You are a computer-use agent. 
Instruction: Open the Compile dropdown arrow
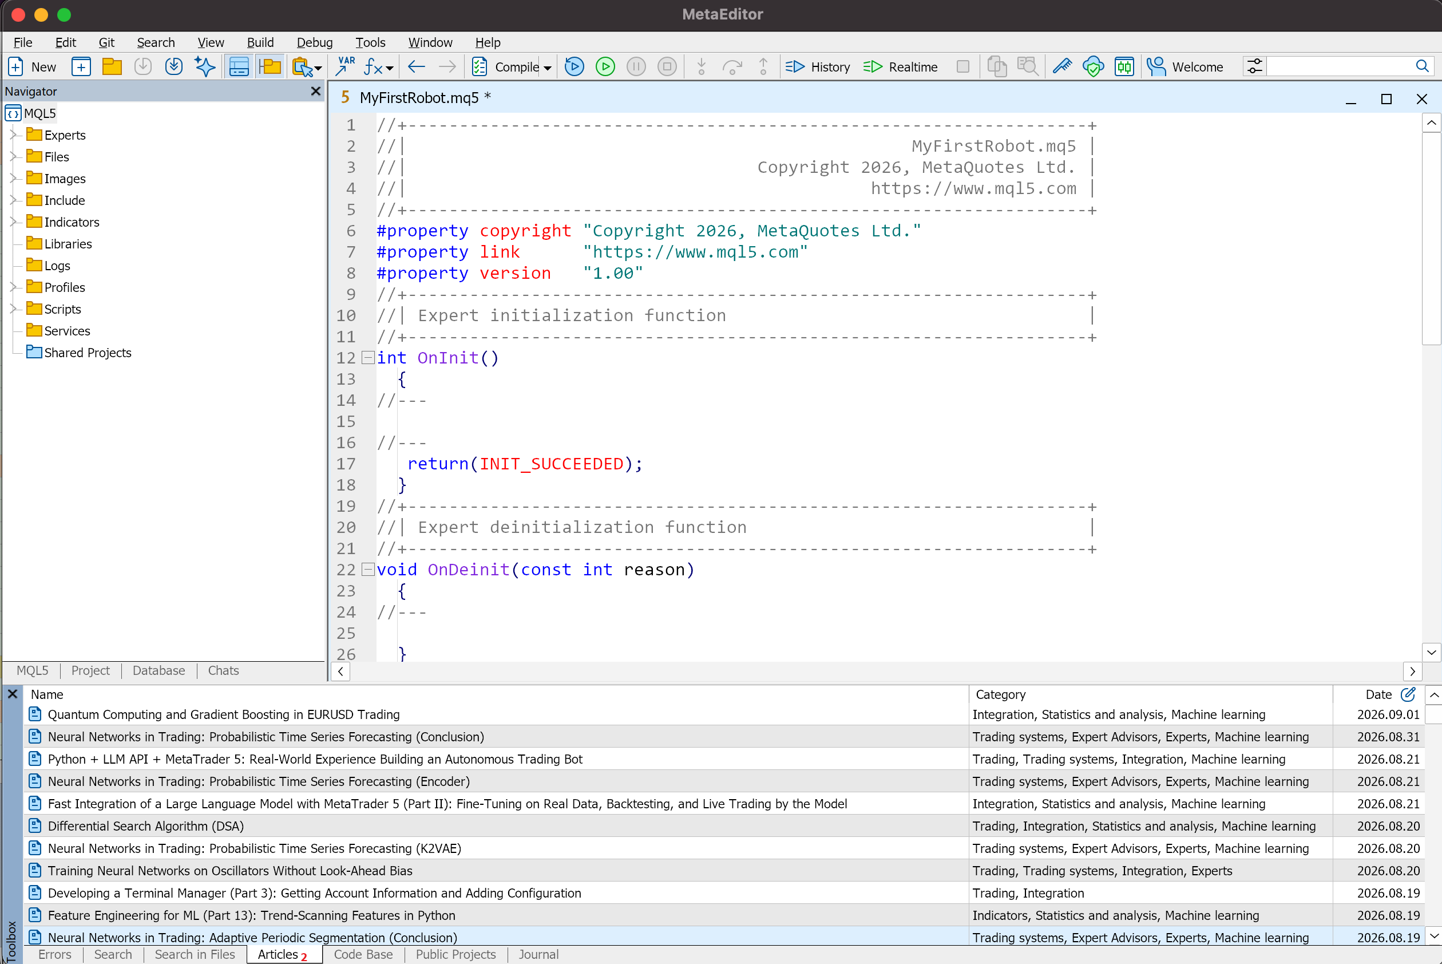pyautogui.click(x=548, y=68)
